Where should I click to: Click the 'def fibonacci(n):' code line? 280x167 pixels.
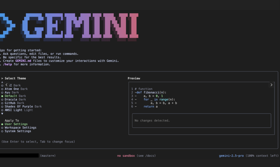tap(152, 92)
